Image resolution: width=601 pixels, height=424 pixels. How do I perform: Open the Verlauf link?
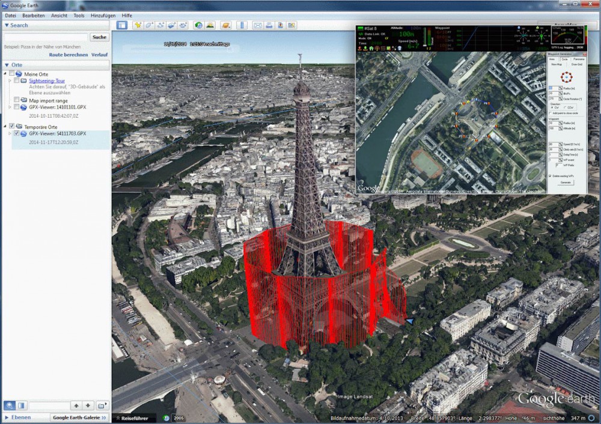(99, 55)
